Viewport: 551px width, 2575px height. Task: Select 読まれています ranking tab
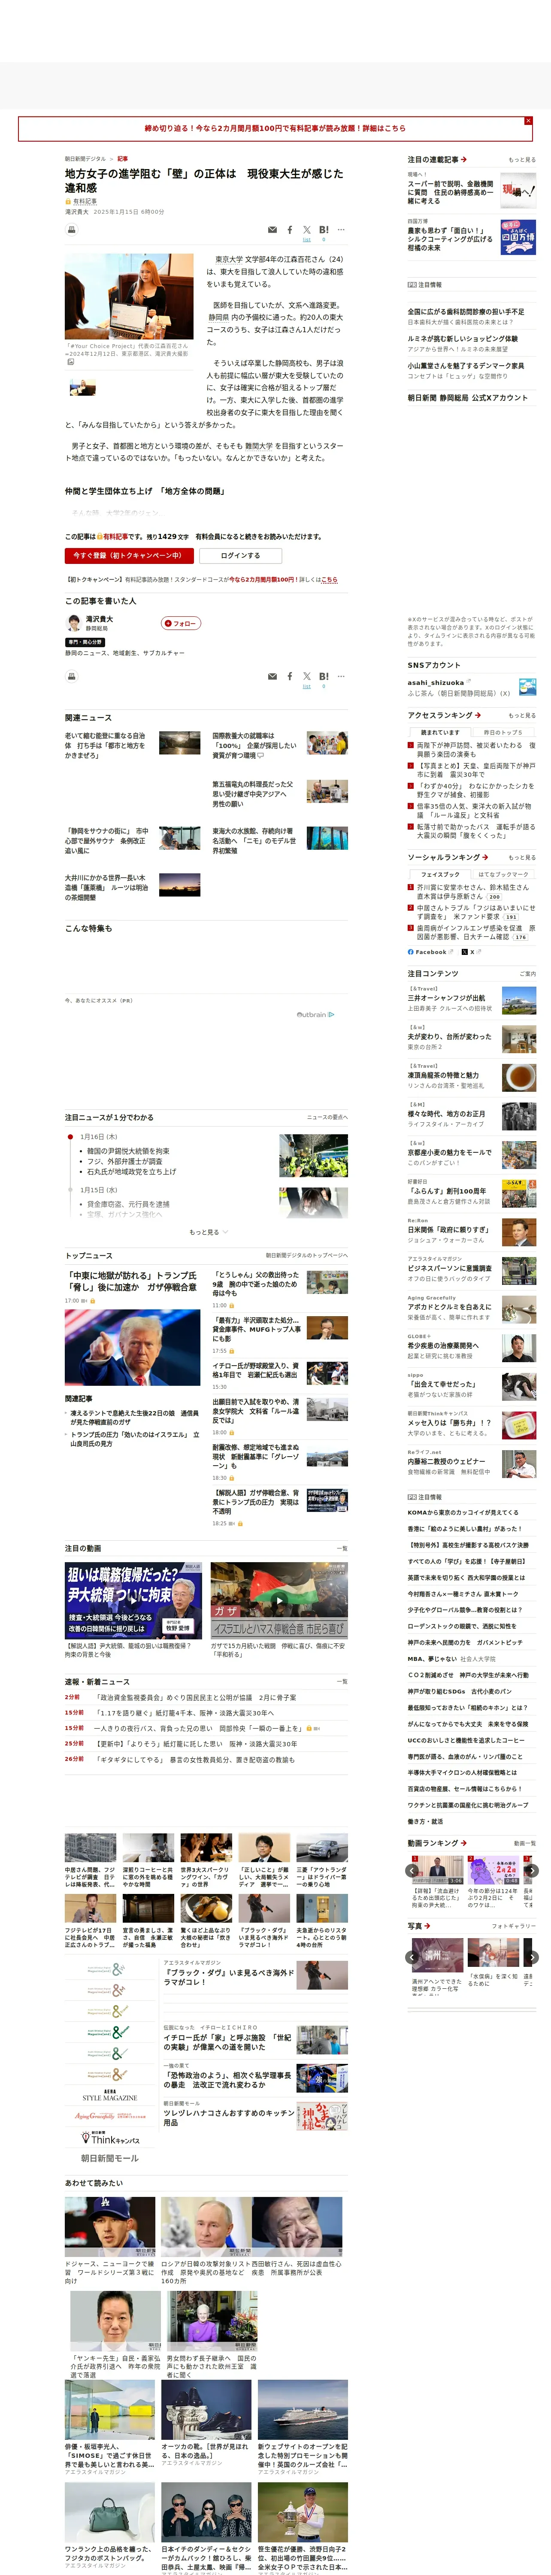440,733
